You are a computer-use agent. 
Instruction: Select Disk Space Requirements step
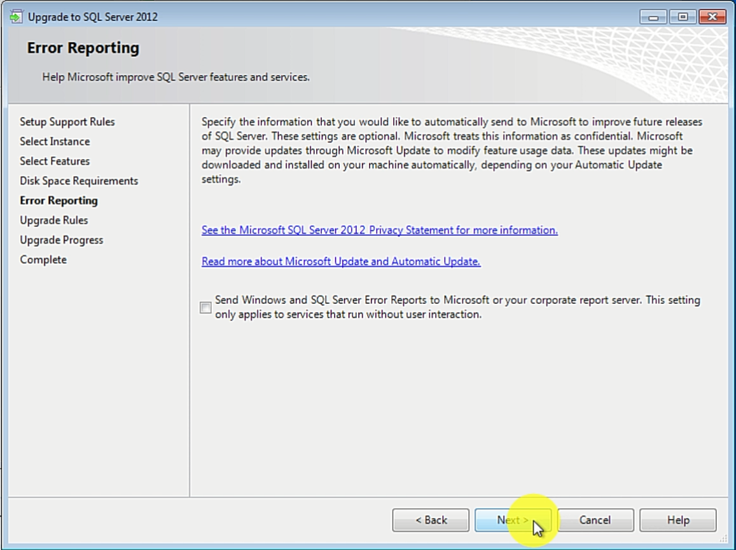coord(79,181)
